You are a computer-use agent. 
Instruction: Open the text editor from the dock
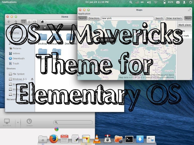pyautogui.click(x=75, y=139)
